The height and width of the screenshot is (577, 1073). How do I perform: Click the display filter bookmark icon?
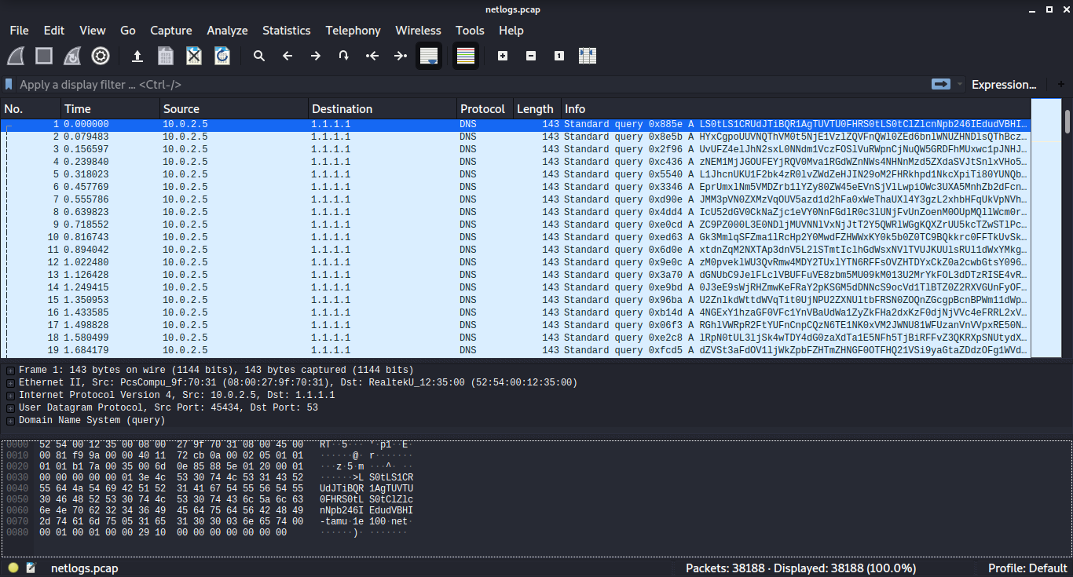coord(9,84)
